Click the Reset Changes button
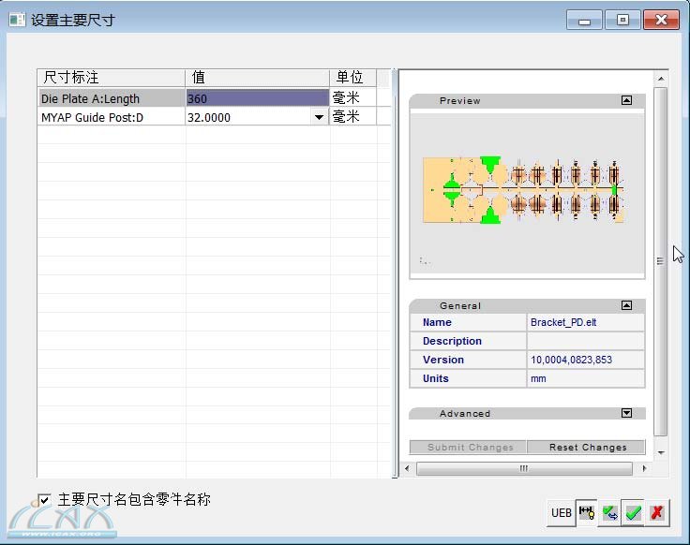Image resolution: width=690 pixels, height=545 pixels. [586, 447]
